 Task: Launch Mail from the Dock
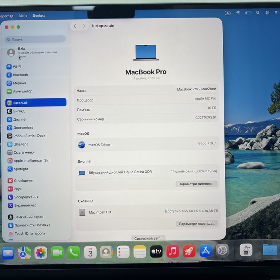click(8, 253)
